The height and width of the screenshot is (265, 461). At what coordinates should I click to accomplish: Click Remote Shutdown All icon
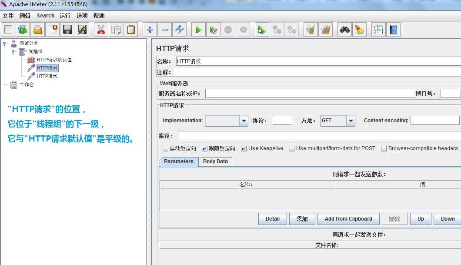[x=292, y=30]
